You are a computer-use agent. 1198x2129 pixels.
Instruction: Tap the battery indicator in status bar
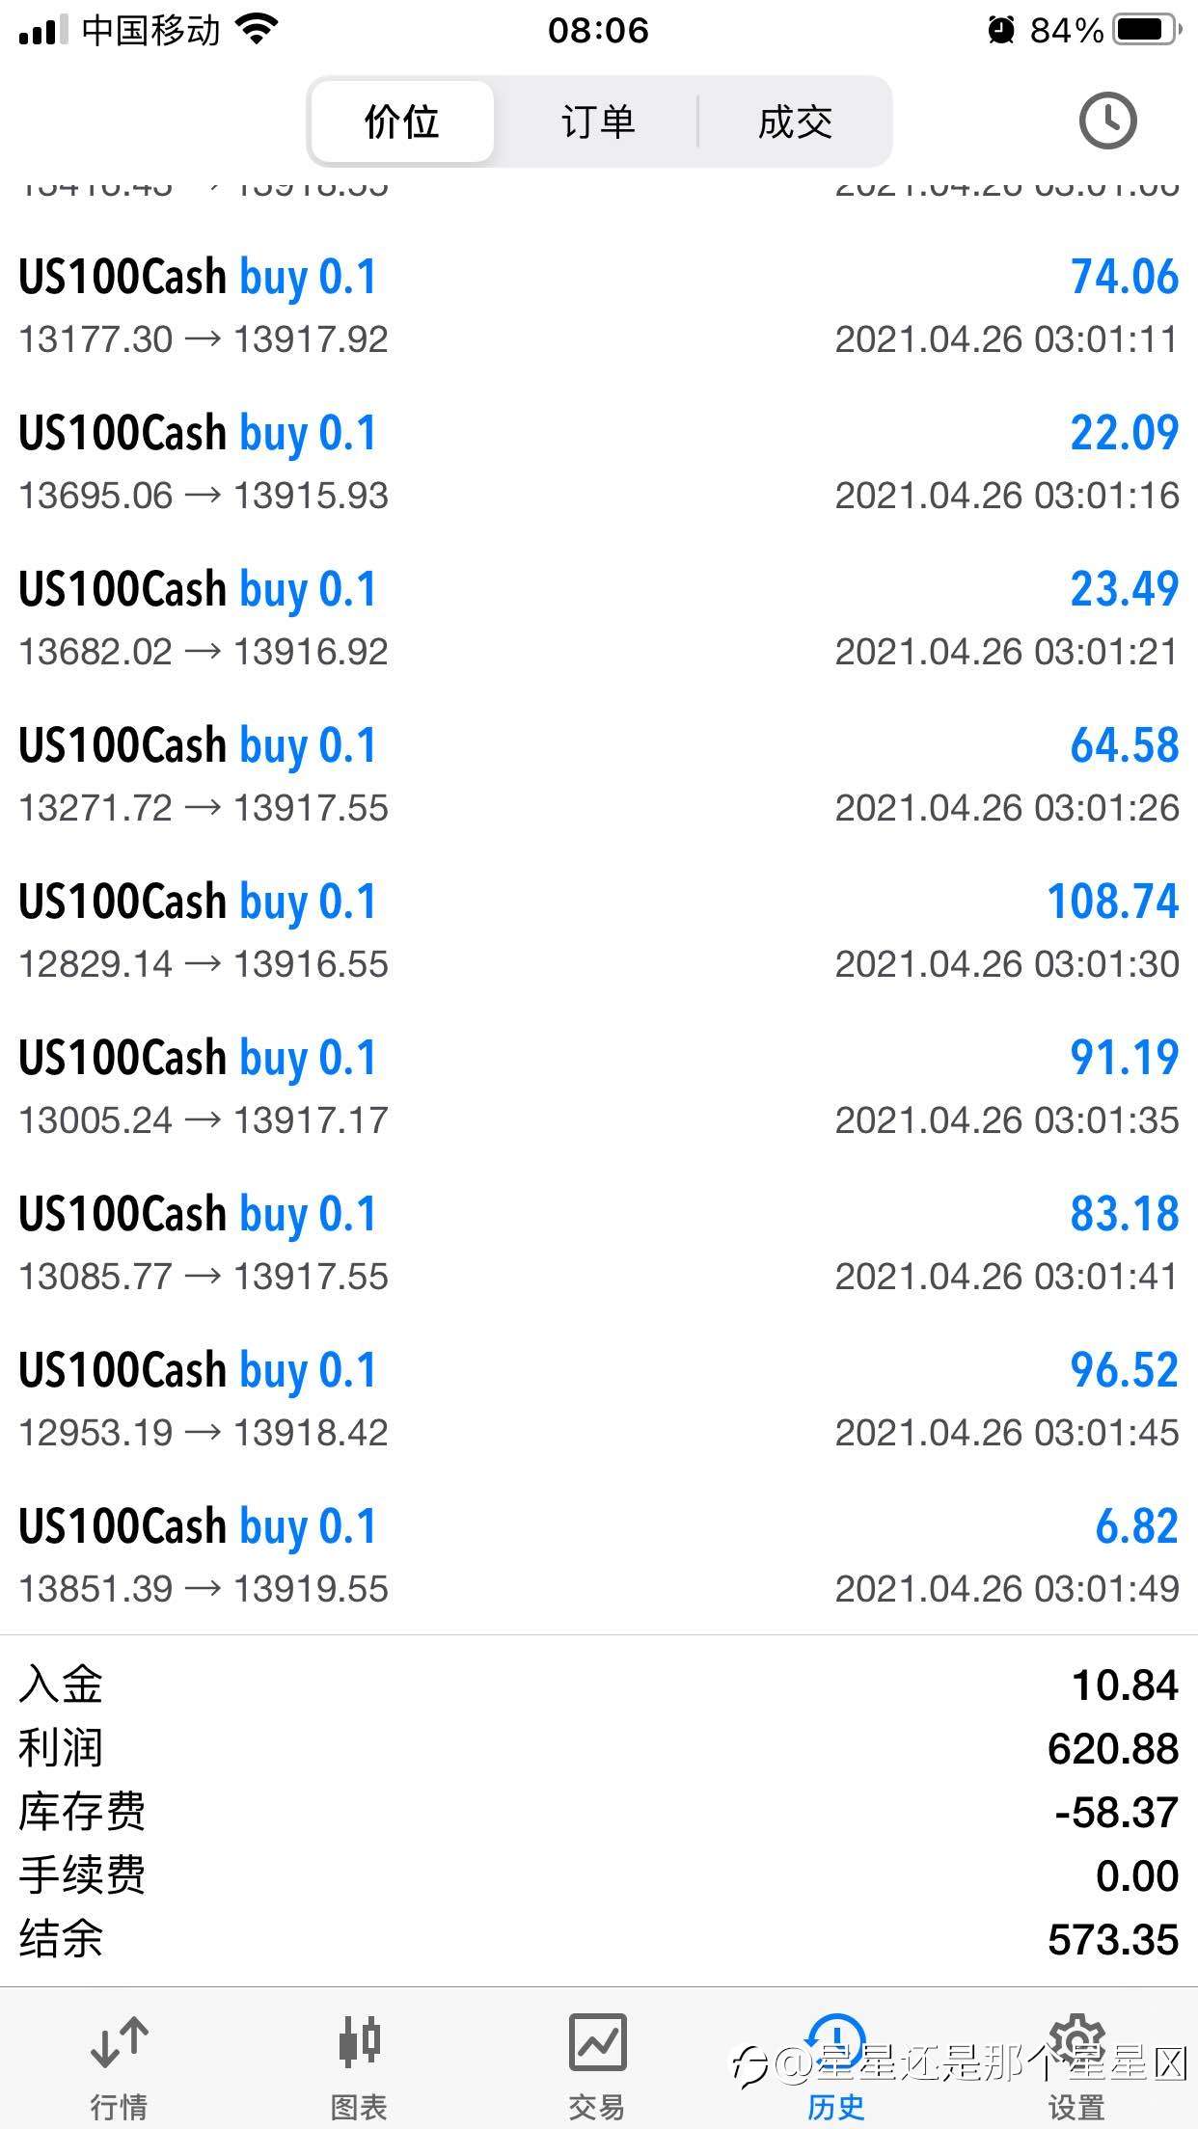1148,30
